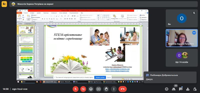Toggle the microphone mute button
The width and height of the screenshot is (200, 93).
75,89
